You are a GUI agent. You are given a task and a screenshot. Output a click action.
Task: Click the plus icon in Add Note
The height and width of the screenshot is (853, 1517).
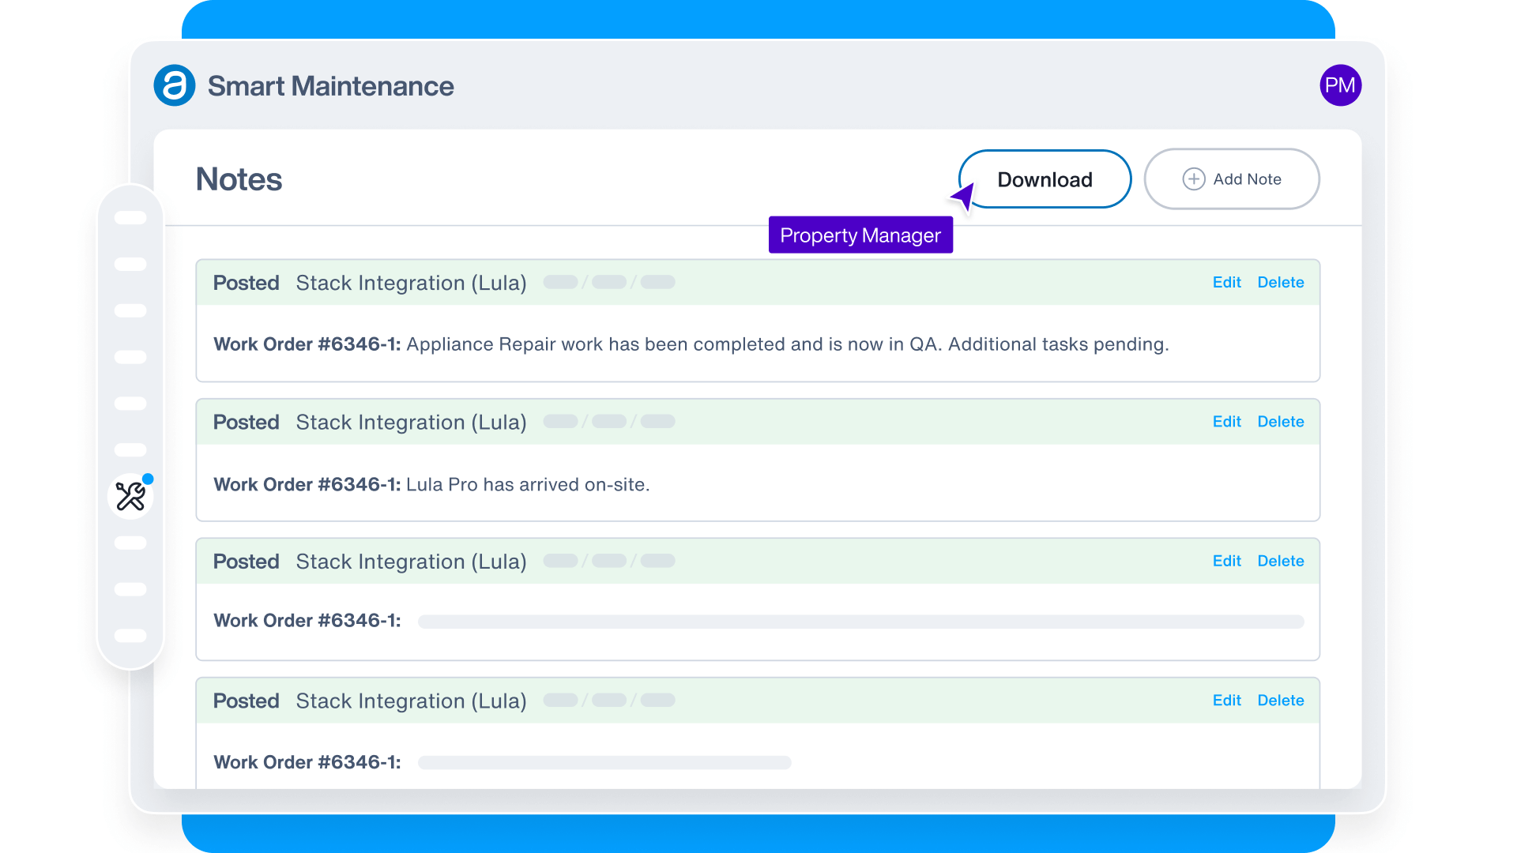pos(1193,179)
